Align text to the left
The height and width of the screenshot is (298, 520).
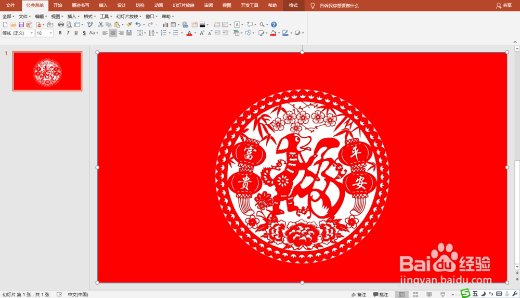click(x=105, y=33)
